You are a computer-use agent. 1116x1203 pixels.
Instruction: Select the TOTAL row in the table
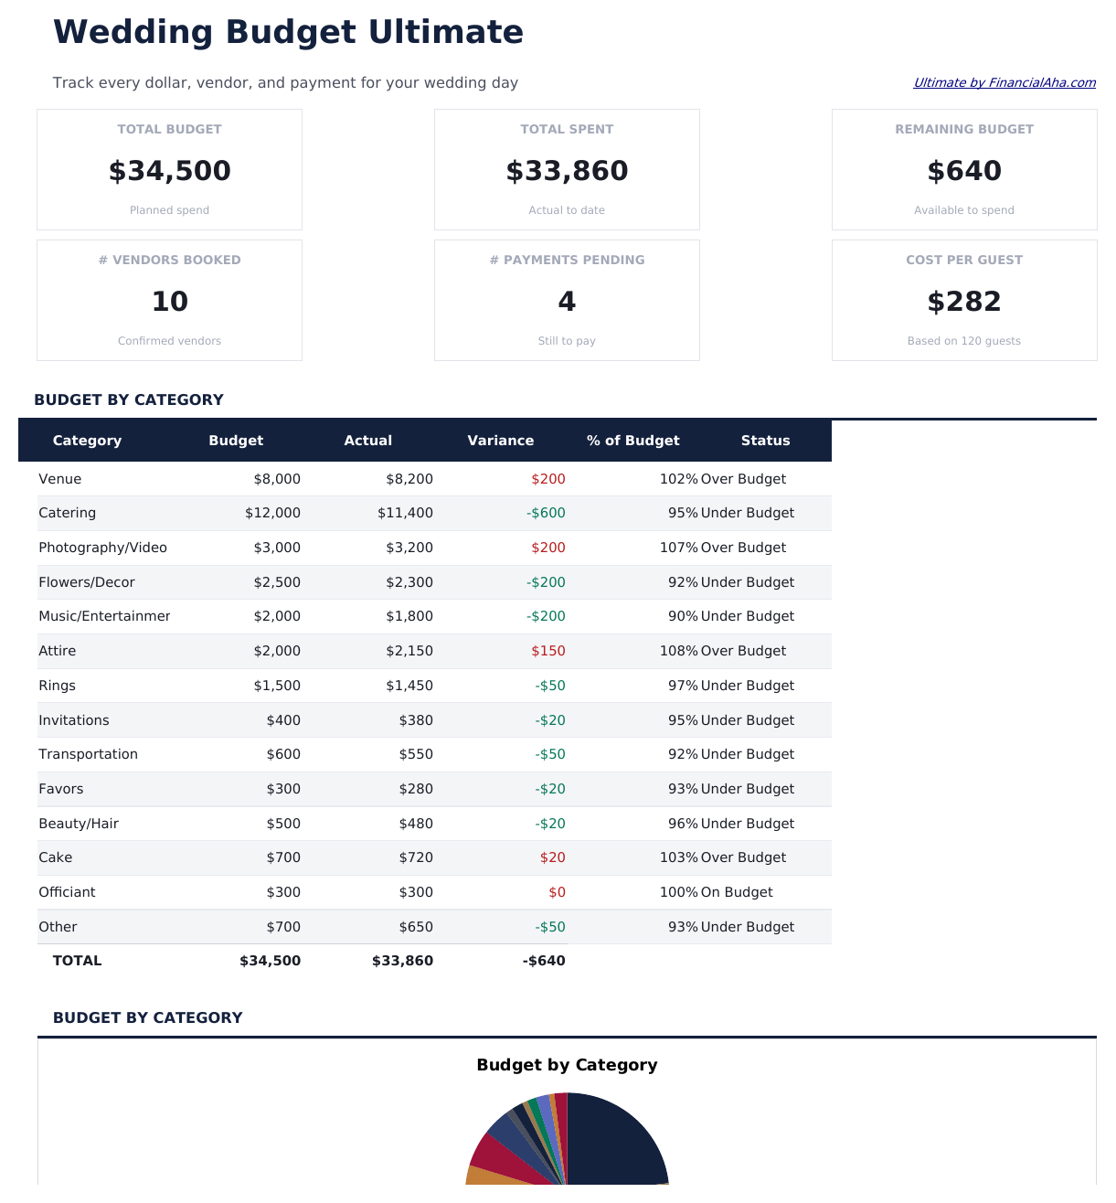(77, 961)
